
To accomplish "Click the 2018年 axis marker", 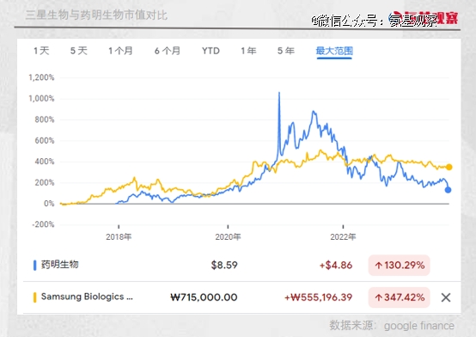I will point(119,236).
